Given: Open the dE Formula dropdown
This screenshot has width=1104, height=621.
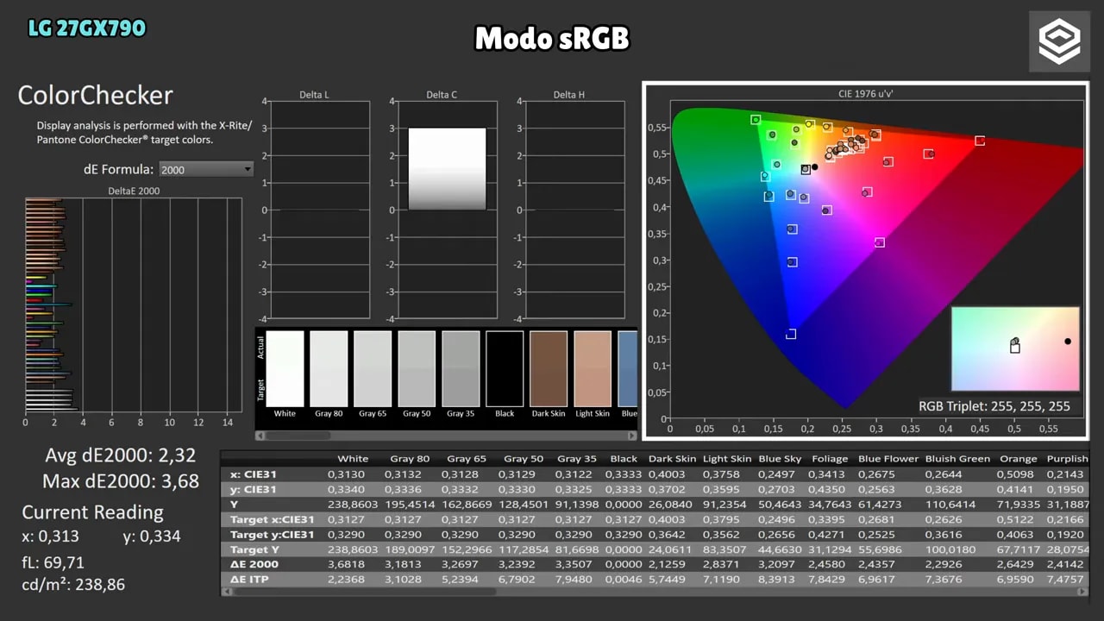Looking at the screenshot, I should pyautogui.click(x=206, y=170).
